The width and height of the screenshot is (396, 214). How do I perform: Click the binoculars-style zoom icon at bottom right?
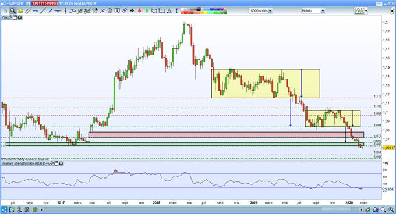tap(376, 209)
